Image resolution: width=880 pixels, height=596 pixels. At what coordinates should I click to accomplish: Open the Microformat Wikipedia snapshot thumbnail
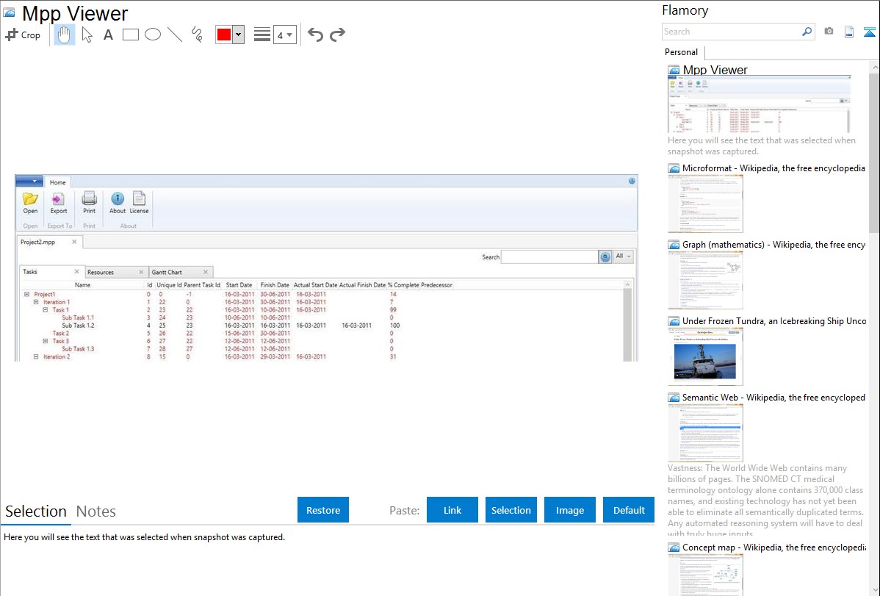pyautogui.click(x=705, y=204)
